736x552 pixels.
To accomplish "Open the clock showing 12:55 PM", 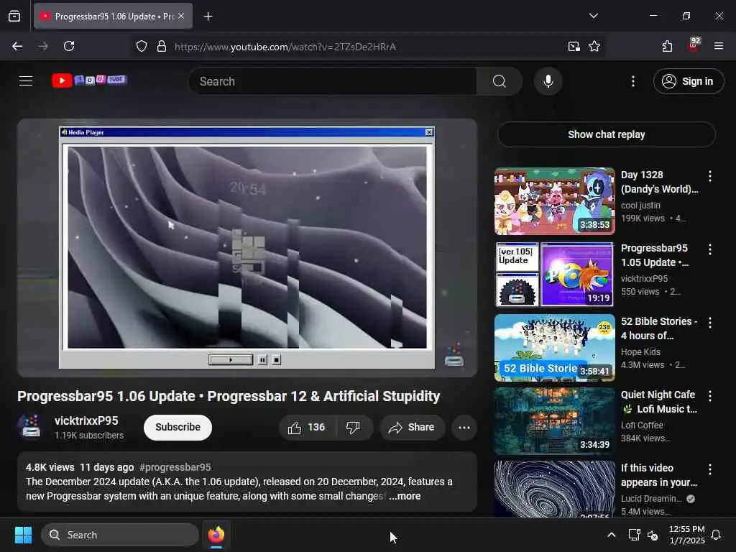I will tap(686, 535).
